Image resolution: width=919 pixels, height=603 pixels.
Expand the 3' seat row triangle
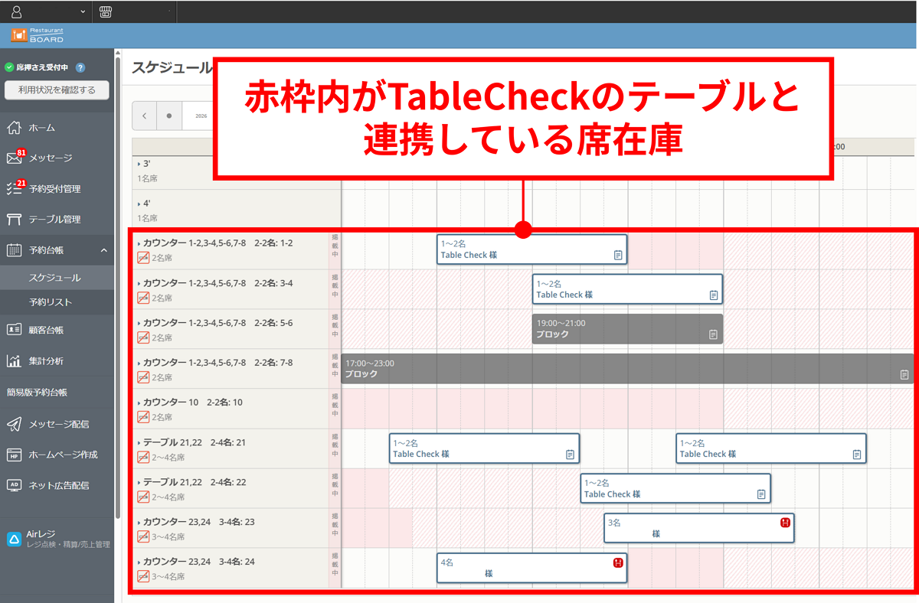click(139, 165)
